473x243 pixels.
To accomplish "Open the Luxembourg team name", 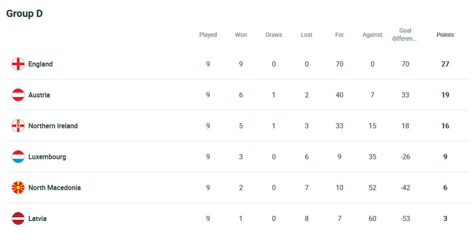I will [47, 157].
